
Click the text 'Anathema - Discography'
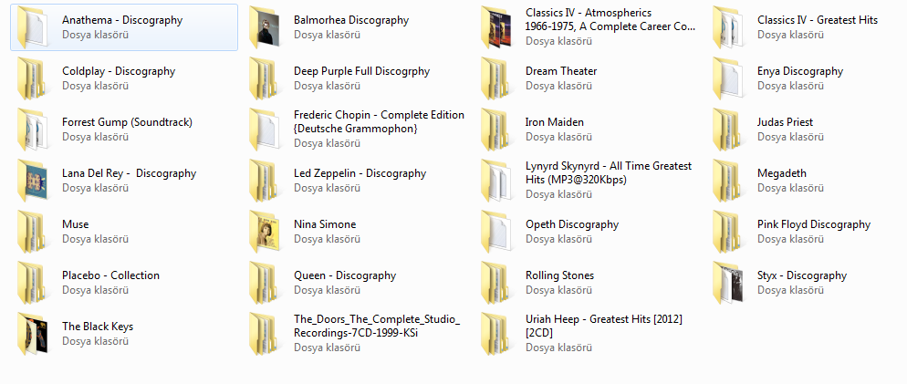tap(122, 20)
